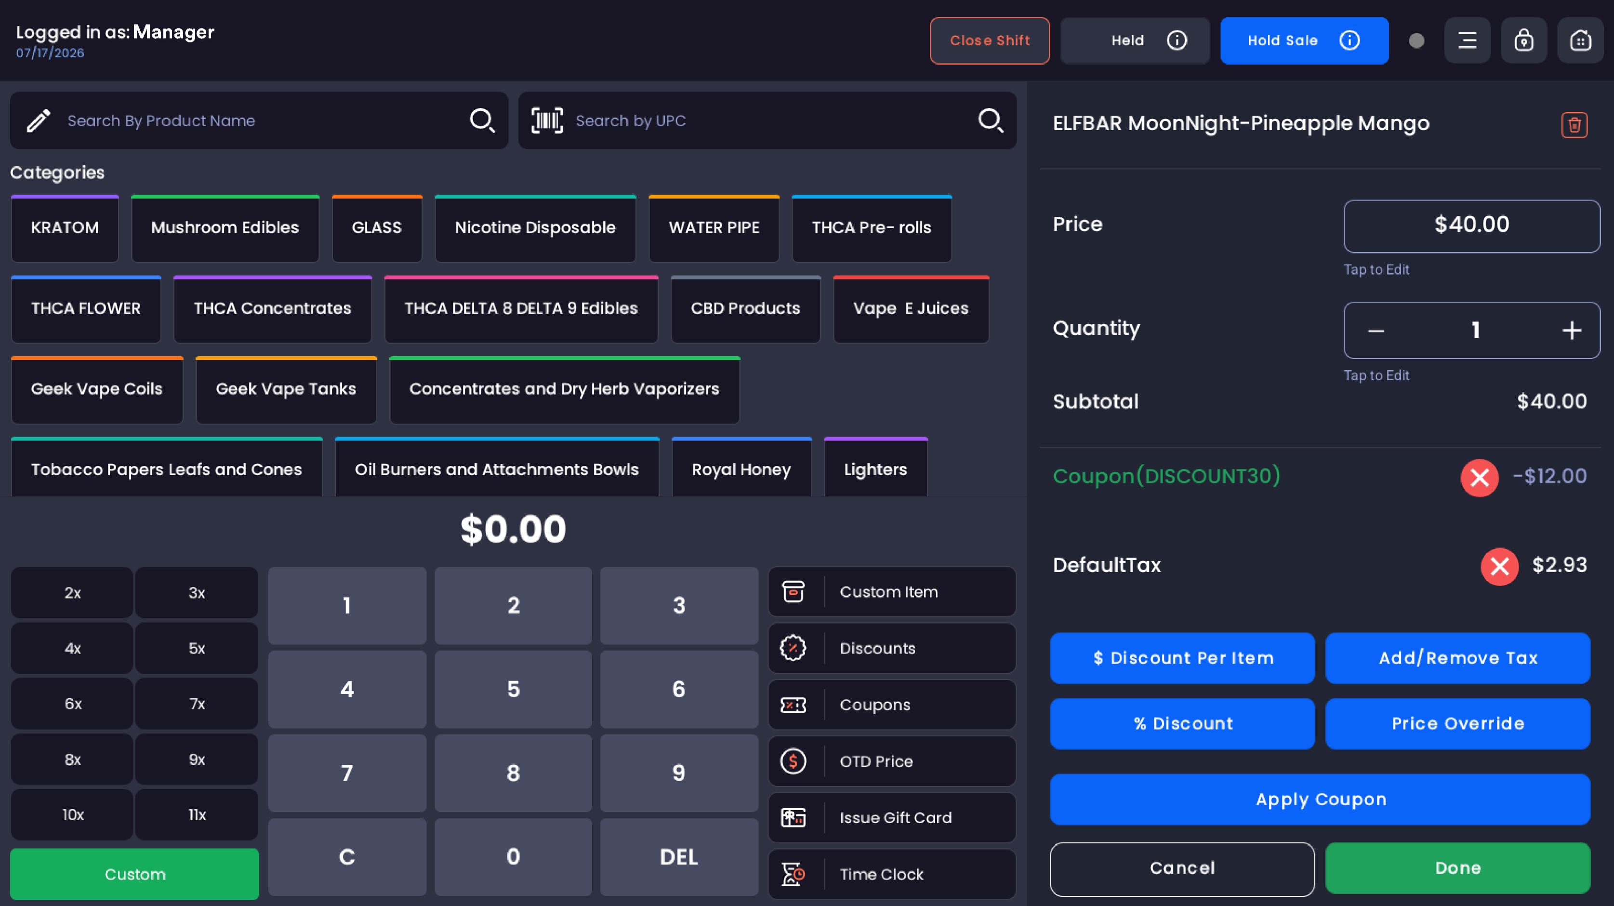Click the % Discount button
Viewport: 1614px width, 906px height.
1182,724
